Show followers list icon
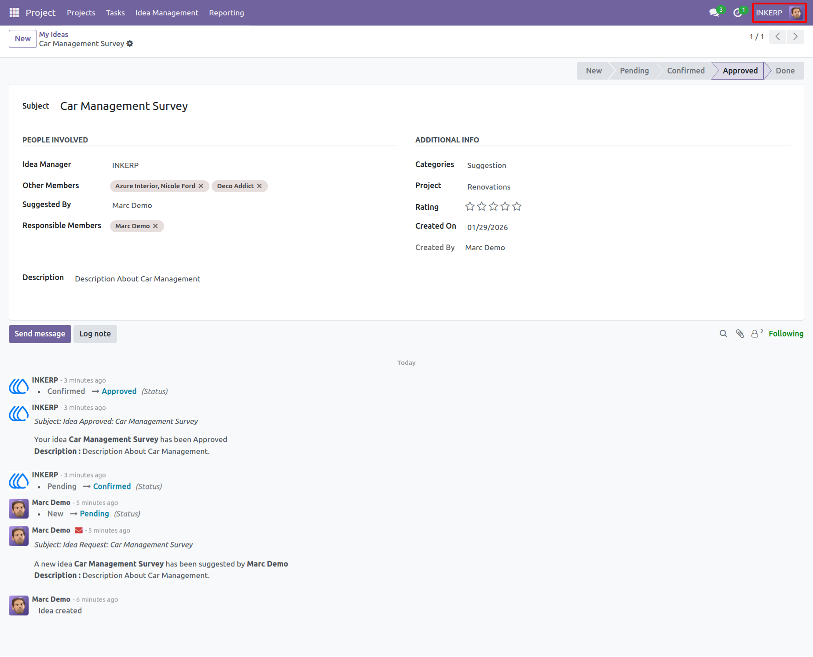The width and height of the screenshot is (813, 657). tap(757, 334)
